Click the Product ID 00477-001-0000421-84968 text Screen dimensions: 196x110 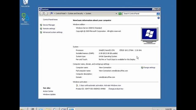[91, 89]
